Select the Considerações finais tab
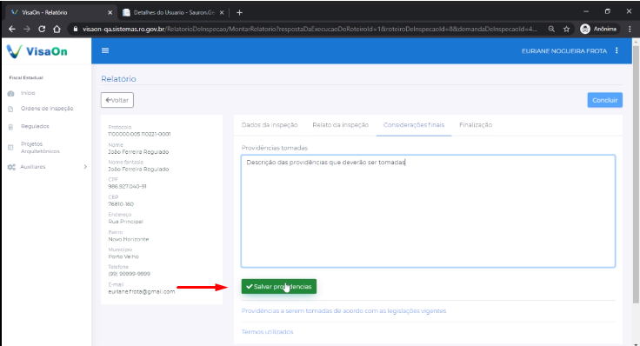Viewport: 640px width, 346px height. 414,125
